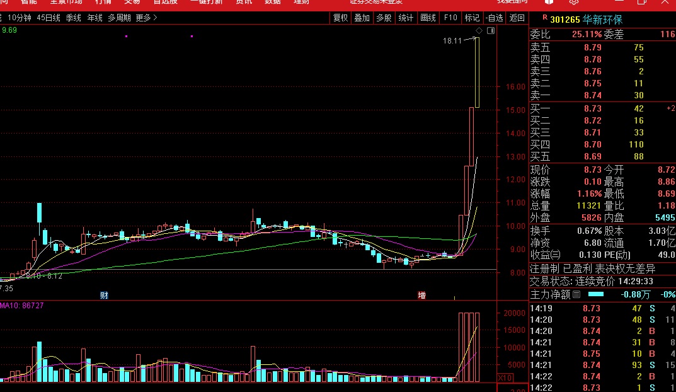Open the 多周期 multi-period view
This screenshot has width=676, height=392.
(x=120, y=18)
